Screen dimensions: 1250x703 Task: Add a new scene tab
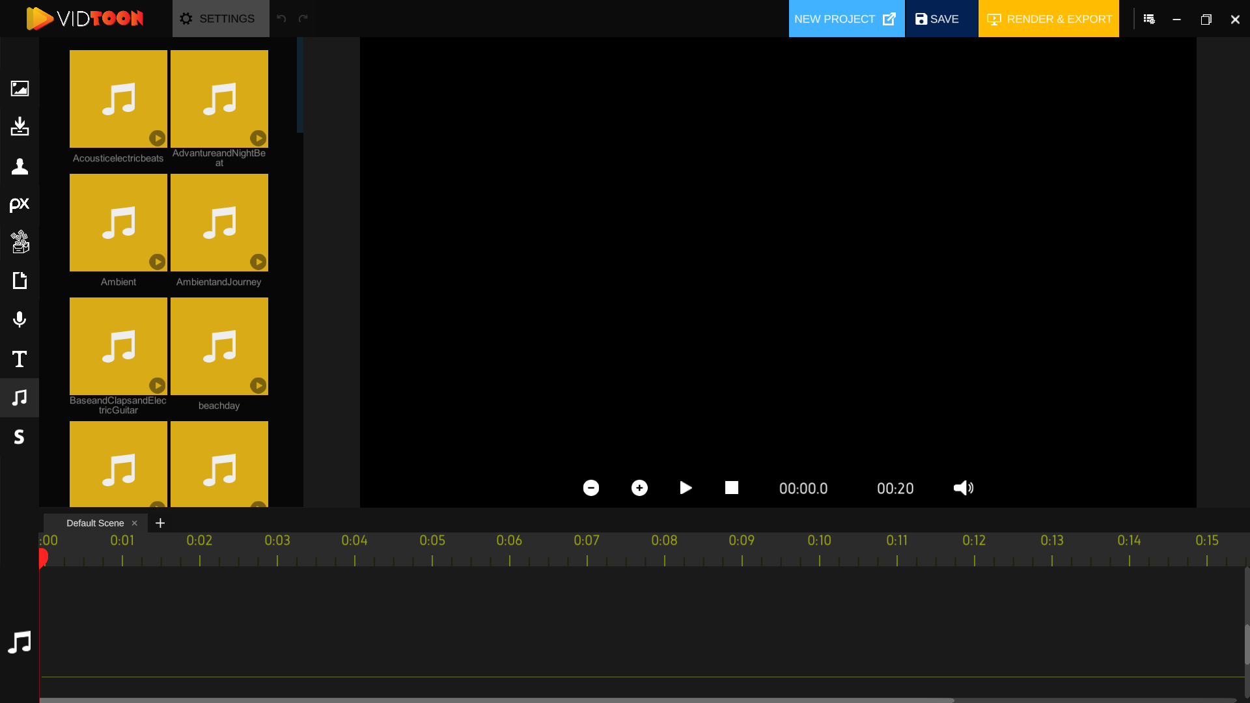point(160,523)
